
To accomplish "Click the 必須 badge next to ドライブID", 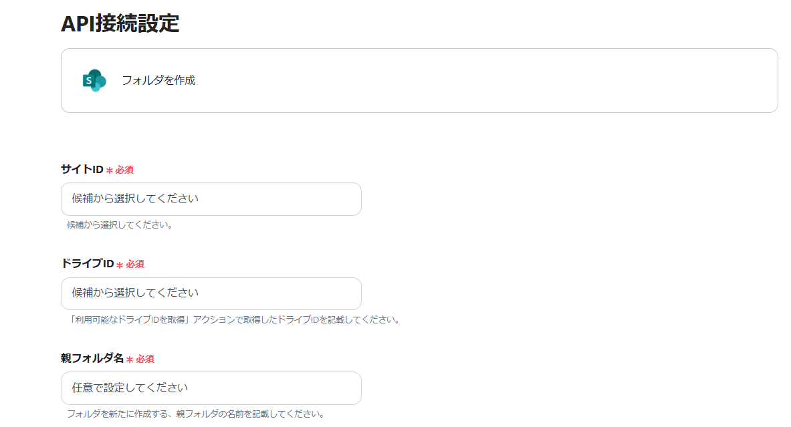I will [135, 265].
